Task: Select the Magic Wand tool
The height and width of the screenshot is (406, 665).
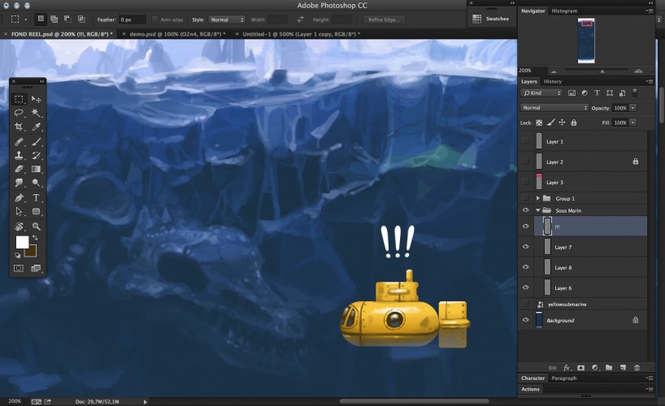Action: 36,113
